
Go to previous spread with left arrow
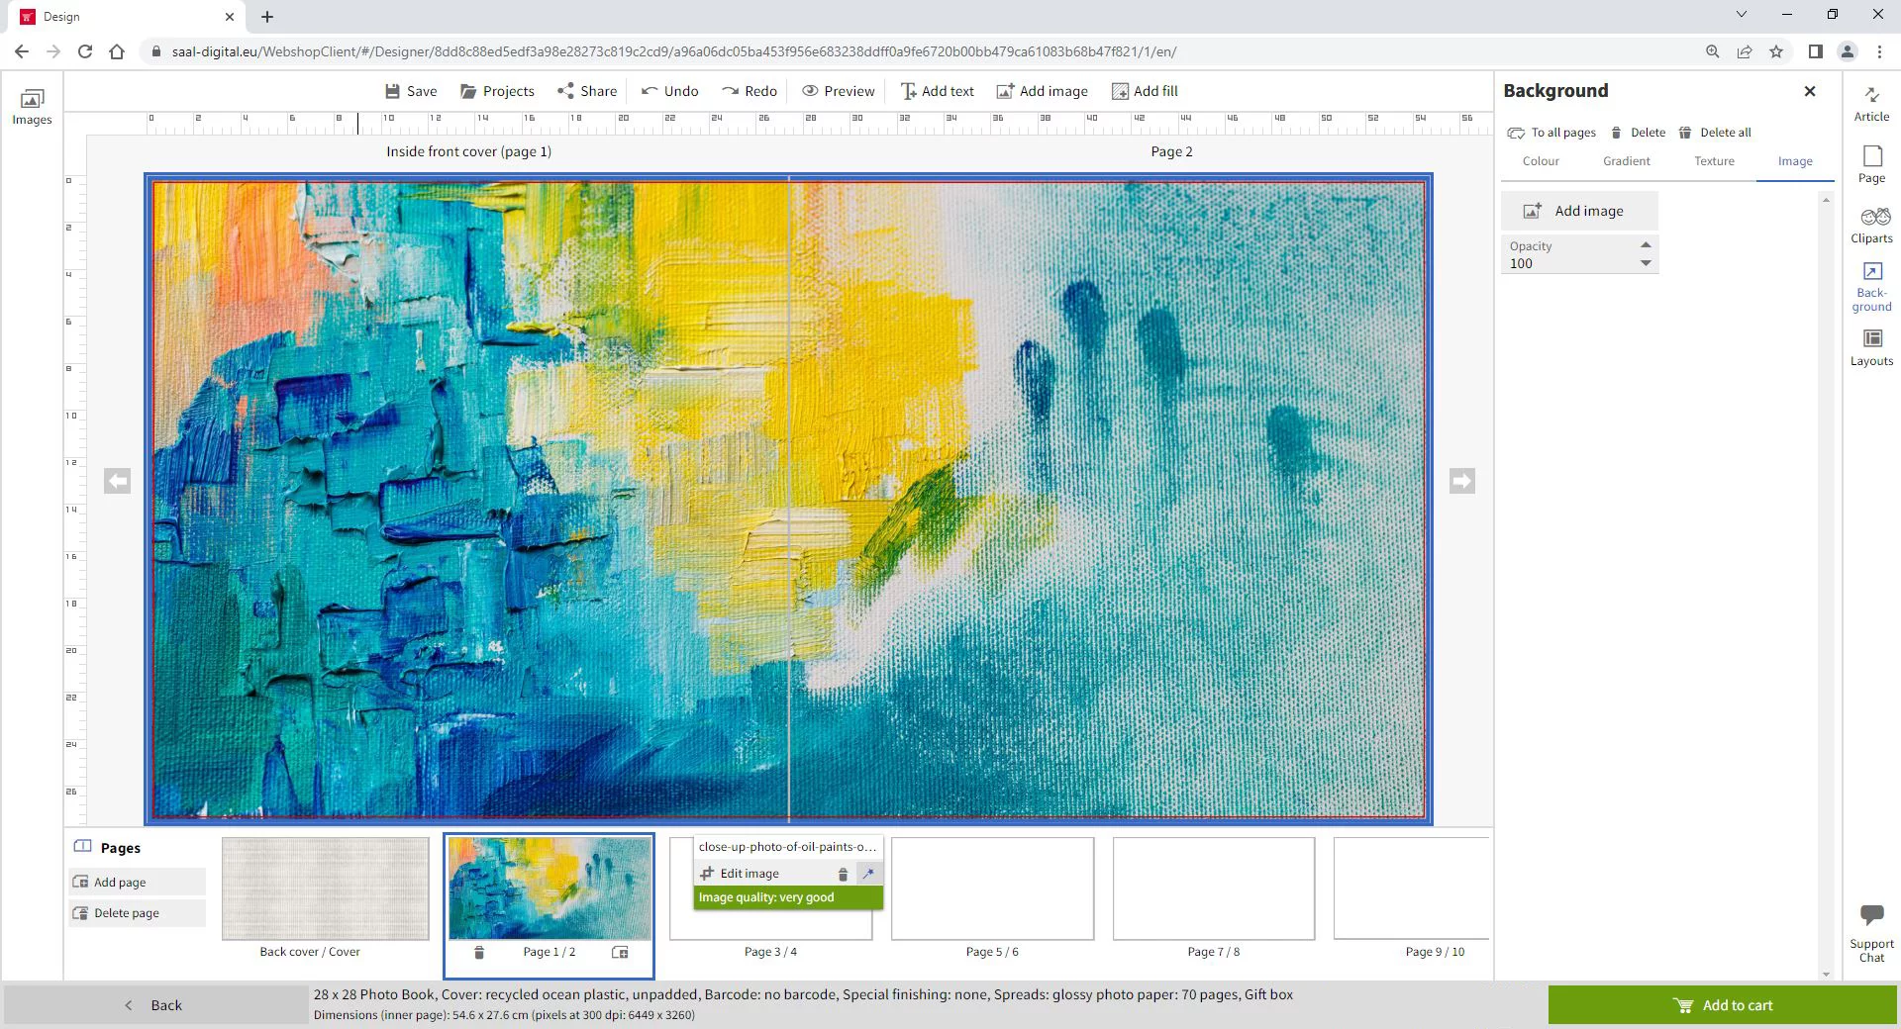point(117,481)
